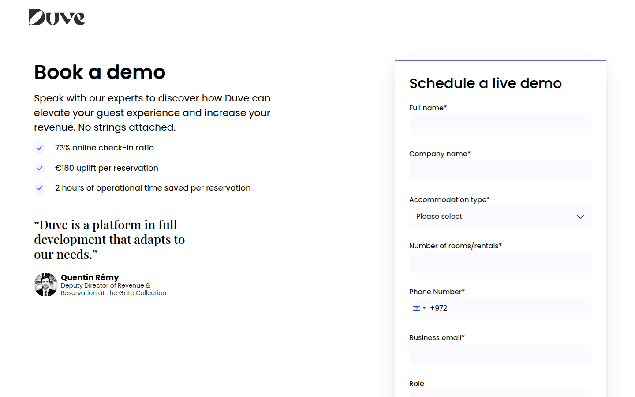Expand the Accommodation type chevron
Viewport: 635px width, 397px height.
(x=580, y=217)
